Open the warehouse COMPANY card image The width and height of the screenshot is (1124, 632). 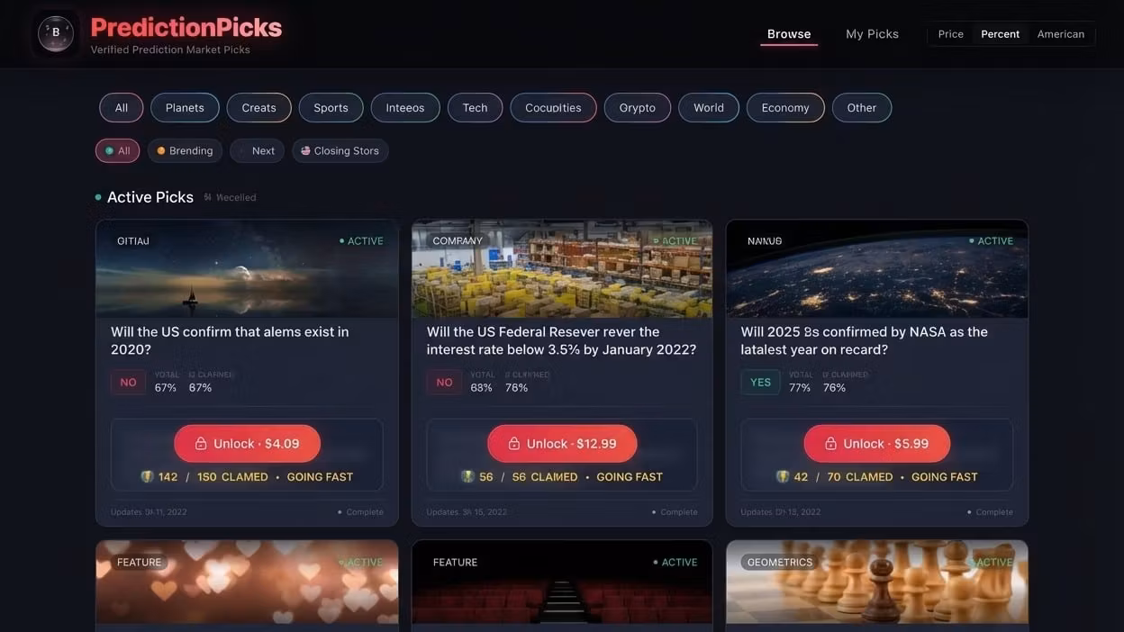pos(562,268)
